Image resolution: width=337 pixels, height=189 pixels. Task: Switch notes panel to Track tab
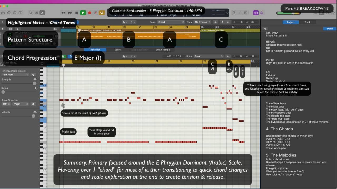307,22
